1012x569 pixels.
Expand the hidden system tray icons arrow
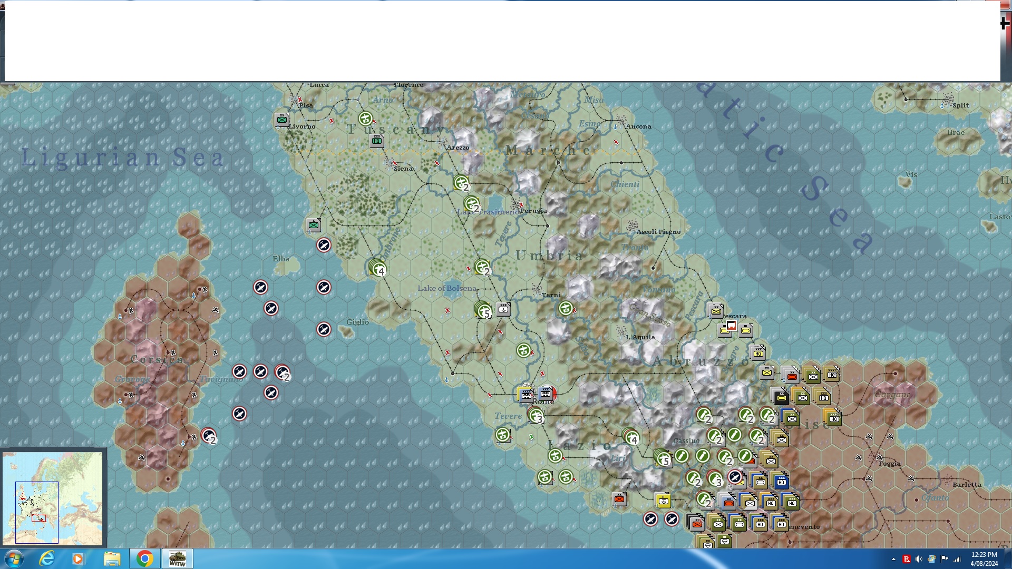pyautogui.click(x=893, y=559)
